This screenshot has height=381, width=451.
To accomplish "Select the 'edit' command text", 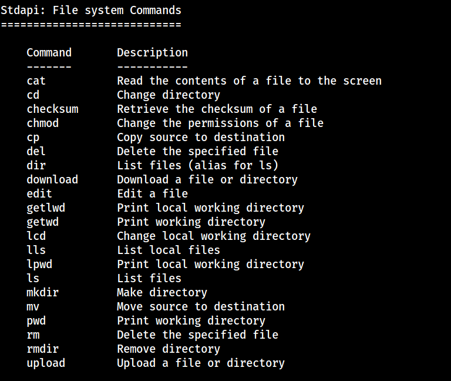I will click(x=39, y=194).
